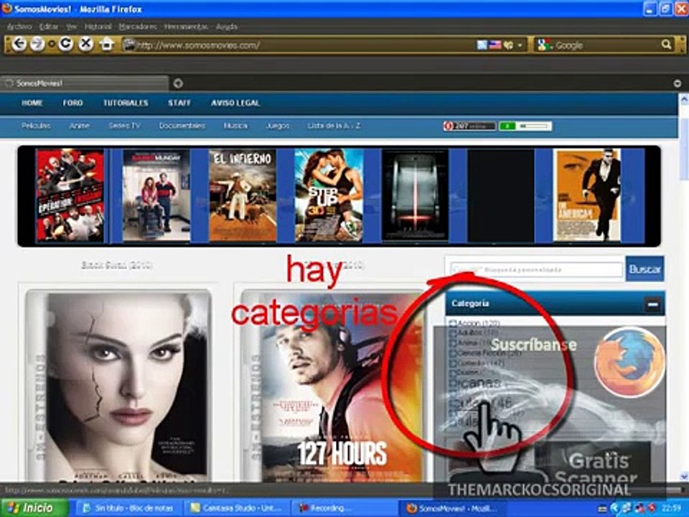The height and width of the screenshot is (517, 689).
Task: Open the 127 Hours movie poster
Action: [333, 386]
